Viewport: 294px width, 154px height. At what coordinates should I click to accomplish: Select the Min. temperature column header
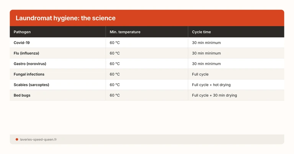click(x=125, y=32)
